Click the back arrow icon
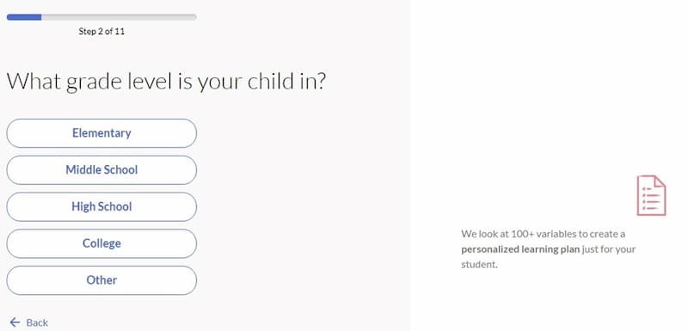The image size is (688, 331). coord(15,322)
